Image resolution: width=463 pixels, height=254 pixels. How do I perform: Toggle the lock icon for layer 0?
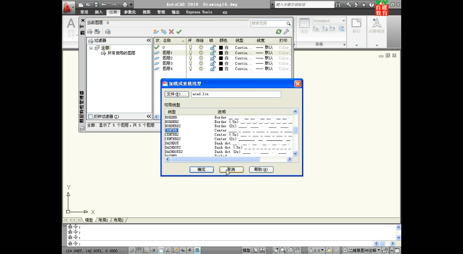click(213, 47)
